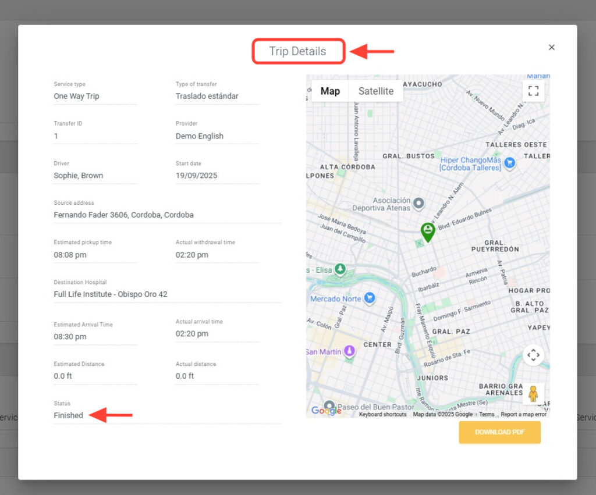This screenshot has width=596, height=495.
Task: Switch to the Satellite map view
Action: click(375, 91)
